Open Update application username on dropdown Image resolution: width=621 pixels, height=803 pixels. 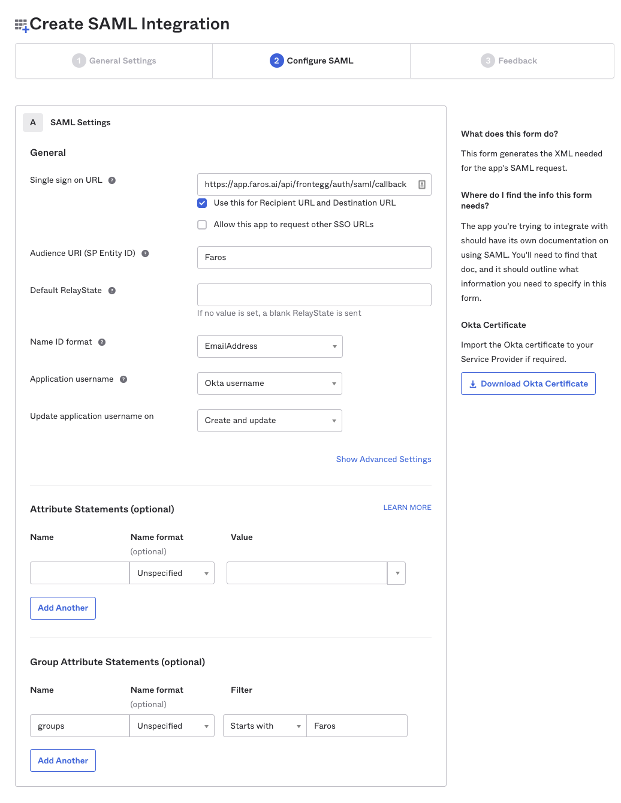(x=270, y=421)
